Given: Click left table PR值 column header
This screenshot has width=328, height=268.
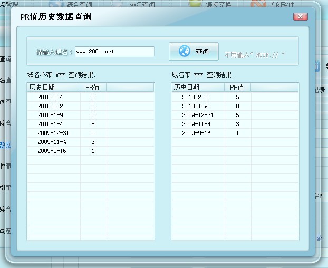Looking at the screenshot, I should [x=93, y=87].
